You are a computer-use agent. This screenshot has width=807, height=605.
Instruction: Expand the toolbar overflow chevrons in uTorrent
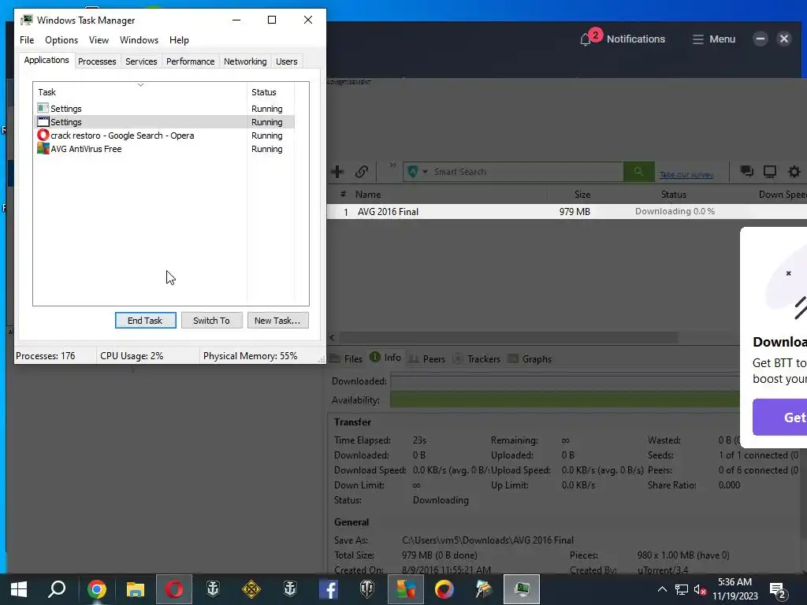(x=392, y=165)
